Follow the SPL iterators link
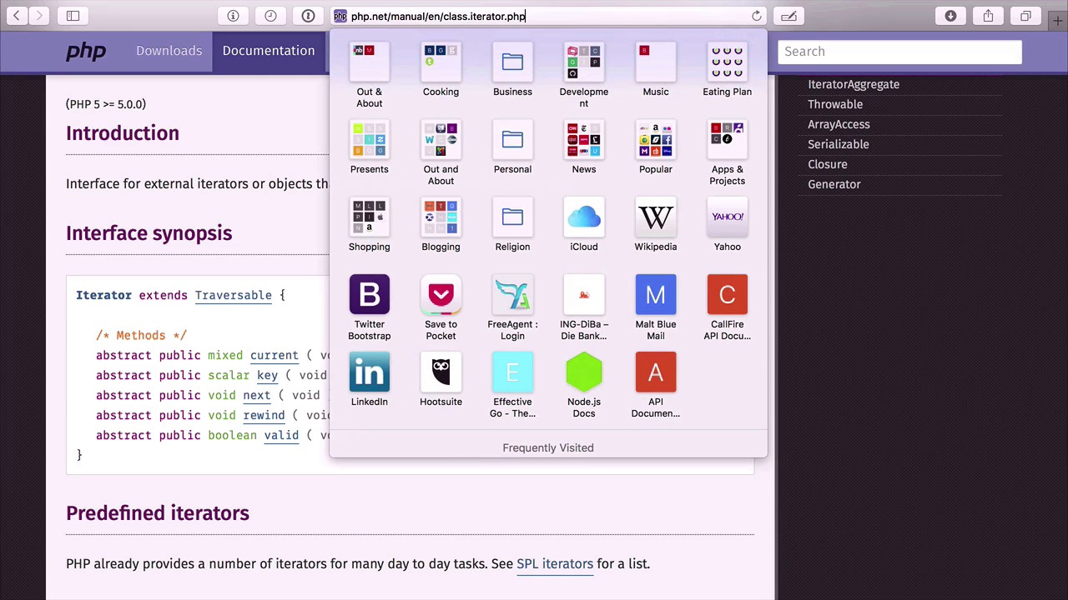1068x600 pixels. point(555,564)
